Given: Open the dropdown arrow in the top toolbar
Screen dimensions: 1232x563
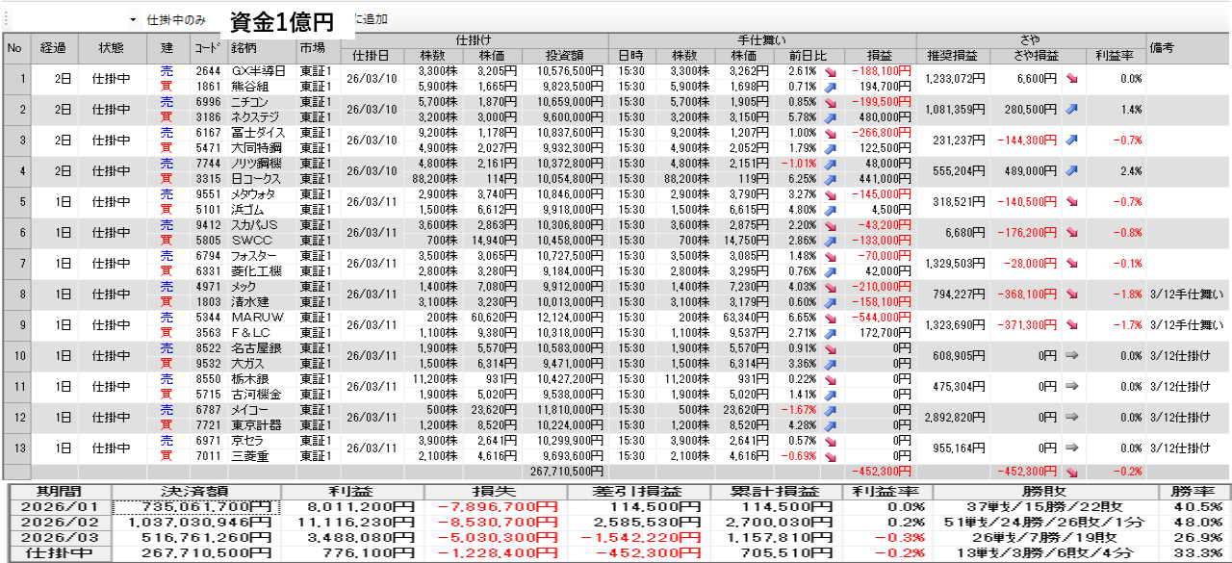Looking at the screenshot, I should tap(133, 19).
